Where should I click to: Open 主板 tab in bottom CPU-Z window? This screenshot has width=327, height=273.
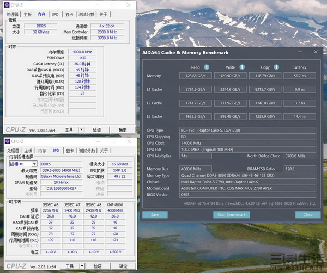[28, 151]
